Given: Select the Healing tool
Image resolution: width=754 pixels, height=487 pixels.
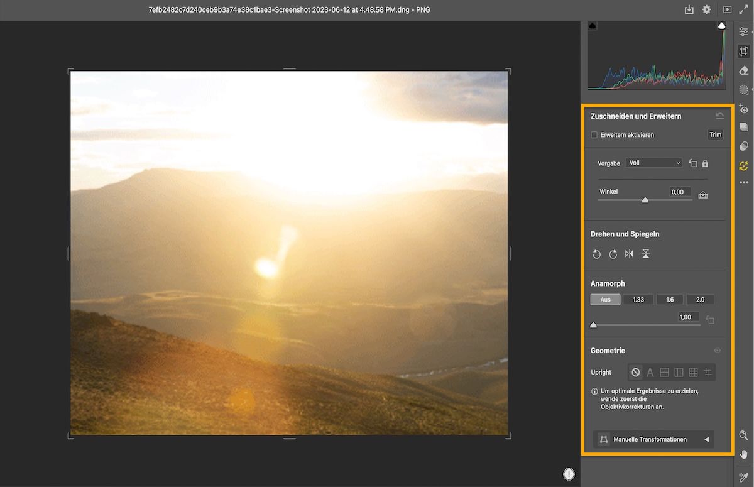Looking at the screenshot, I should [x=743, y=70].
